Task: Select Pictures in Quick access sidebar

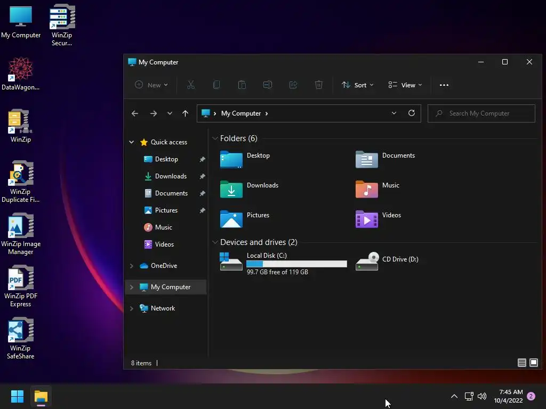Action: [x=166, y=210]
